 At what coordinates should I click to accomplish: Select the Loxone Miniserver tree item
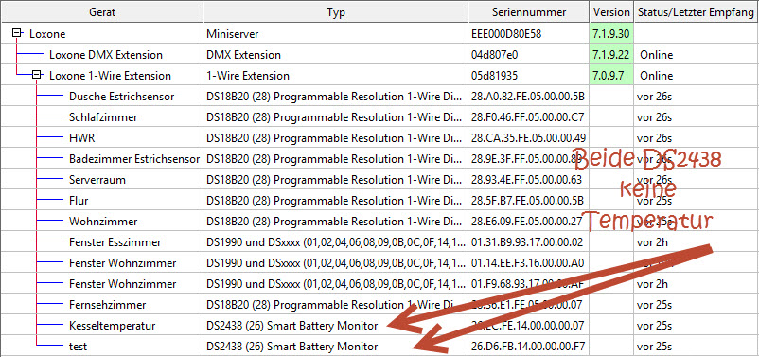click(x=47, y=34)
